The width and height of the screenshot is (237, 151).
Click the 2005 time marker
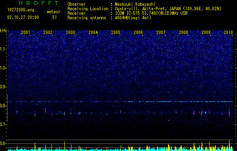point(116,32)
